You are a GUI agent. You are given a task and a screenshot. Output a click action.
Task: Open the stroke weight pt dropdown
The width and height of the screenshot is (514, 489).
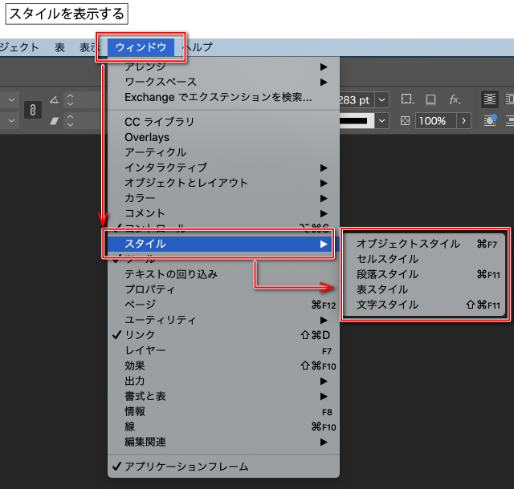click(382, 100)
